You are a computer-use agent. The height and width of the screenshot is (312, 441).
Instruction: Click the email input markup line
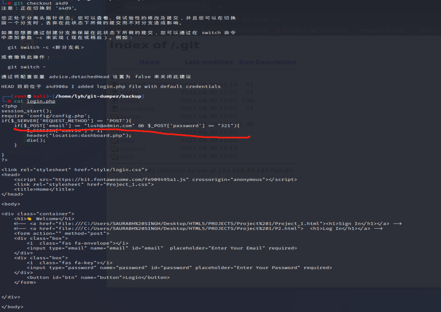point(162,248)
